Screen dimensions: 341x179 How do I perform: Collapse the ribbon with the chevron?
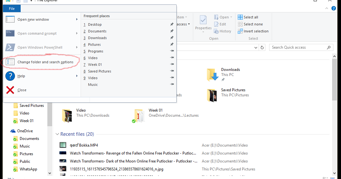(x=327, y=8)
